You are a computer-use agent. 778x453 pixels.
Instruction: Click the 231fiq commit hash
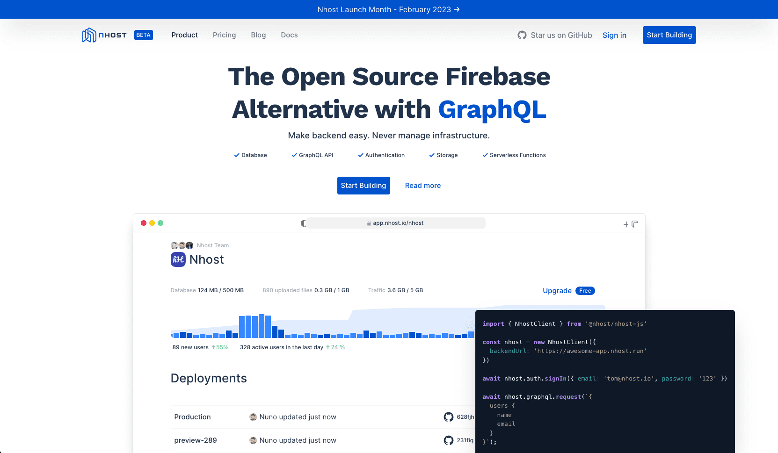coord(465,440)
